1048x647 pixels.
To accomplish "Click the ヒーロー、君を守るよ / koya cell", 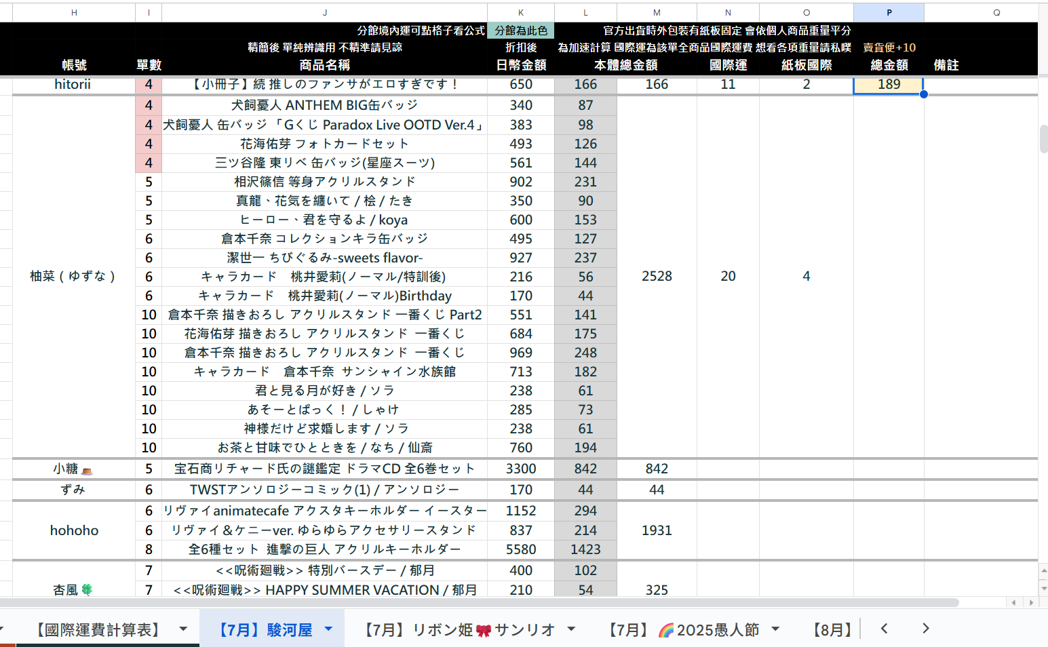I will 324,220.
